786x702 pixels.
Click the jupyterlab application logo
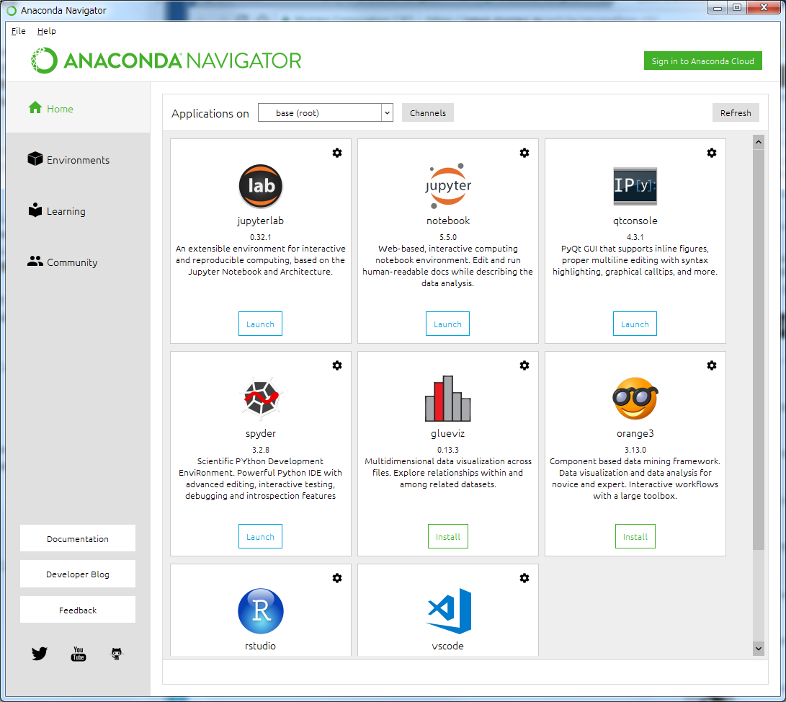pyautogui.click(x=260, y=186)
